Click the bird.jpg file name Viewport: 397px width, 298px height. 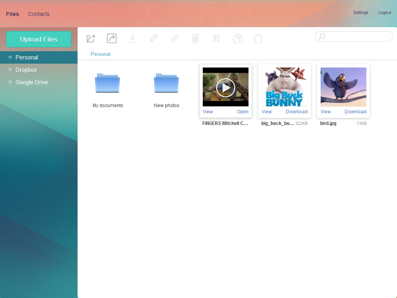pyautogui.click(x=328, y=123)
